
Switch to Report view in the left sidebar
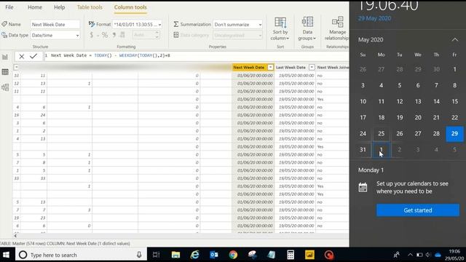[5, 57]
